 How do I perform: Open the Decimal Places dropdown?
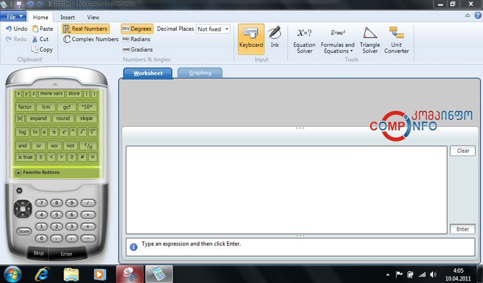227,29
